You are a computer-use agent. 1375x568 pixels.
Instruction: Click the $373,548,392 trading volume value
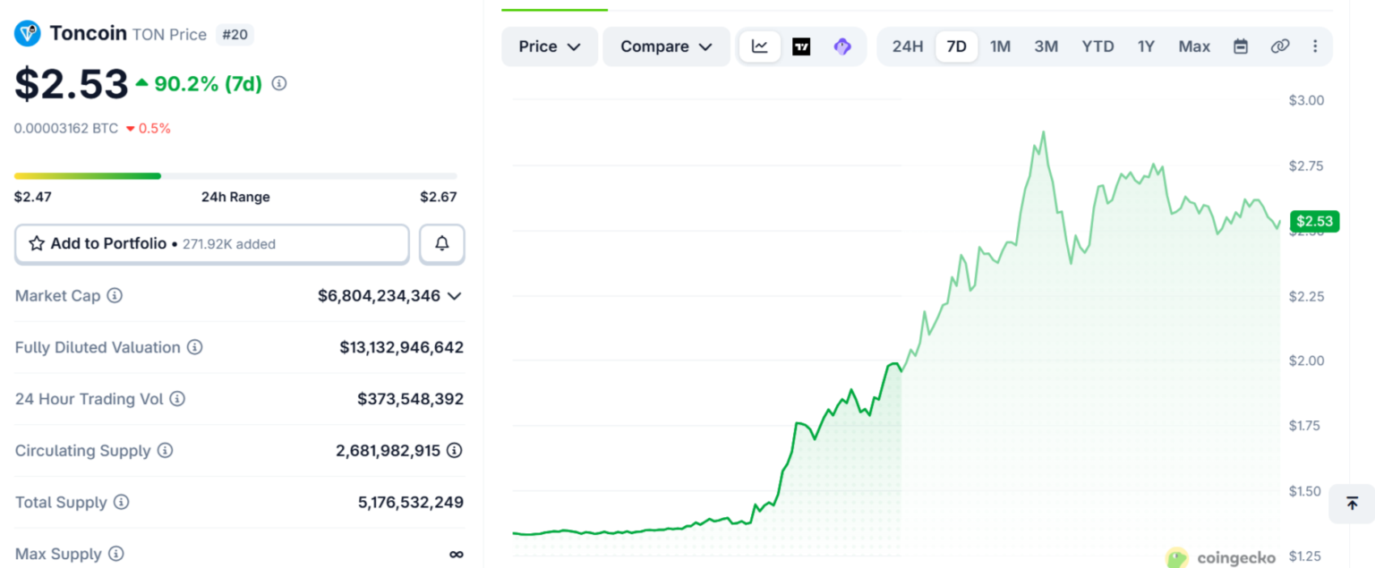pyautogui.click(x=411, y=399)
